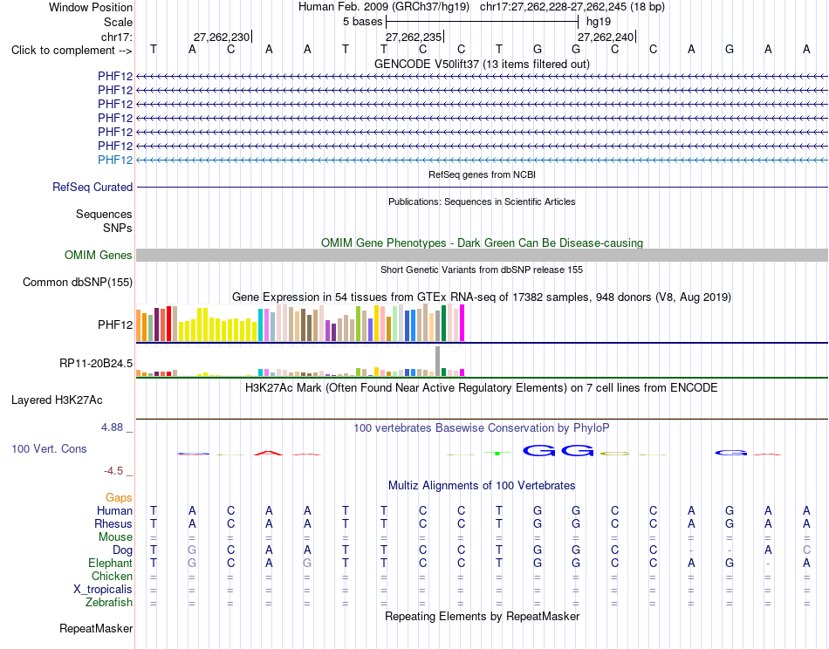This screenshot has width=829, height=649.
Task: Open Short Genetic Variants from dbSNP title
Action: 482,270
